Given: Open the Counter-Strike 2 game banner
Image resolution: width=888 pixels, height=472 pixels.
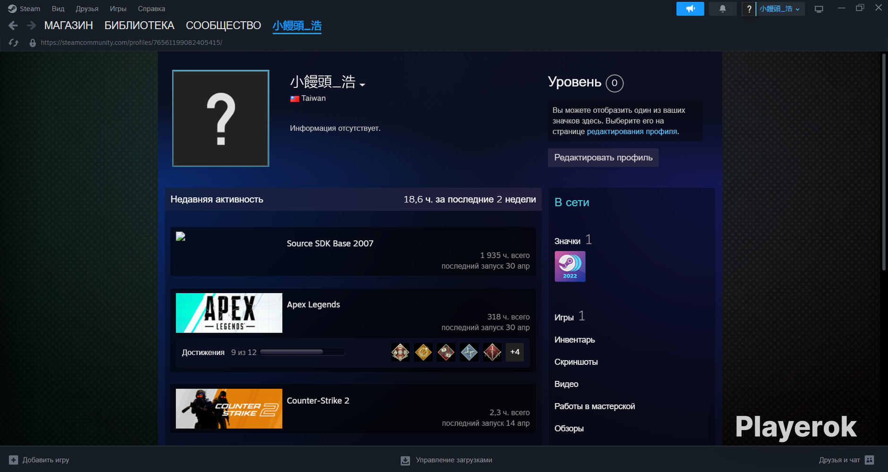Looking at the screenshot, I should (229, 409).
